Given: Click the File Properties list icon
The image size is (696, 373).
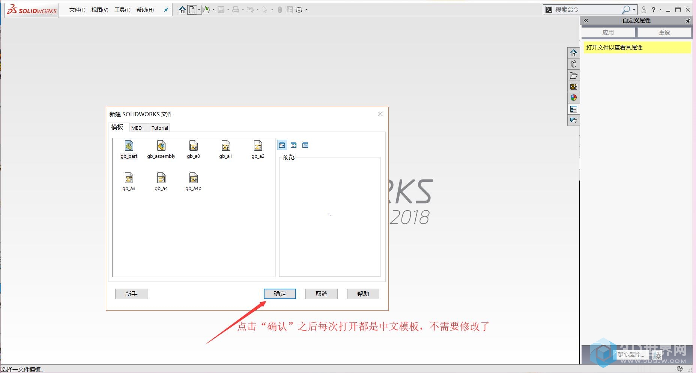Looking at the screenshot, I should [x=290, y=10].
